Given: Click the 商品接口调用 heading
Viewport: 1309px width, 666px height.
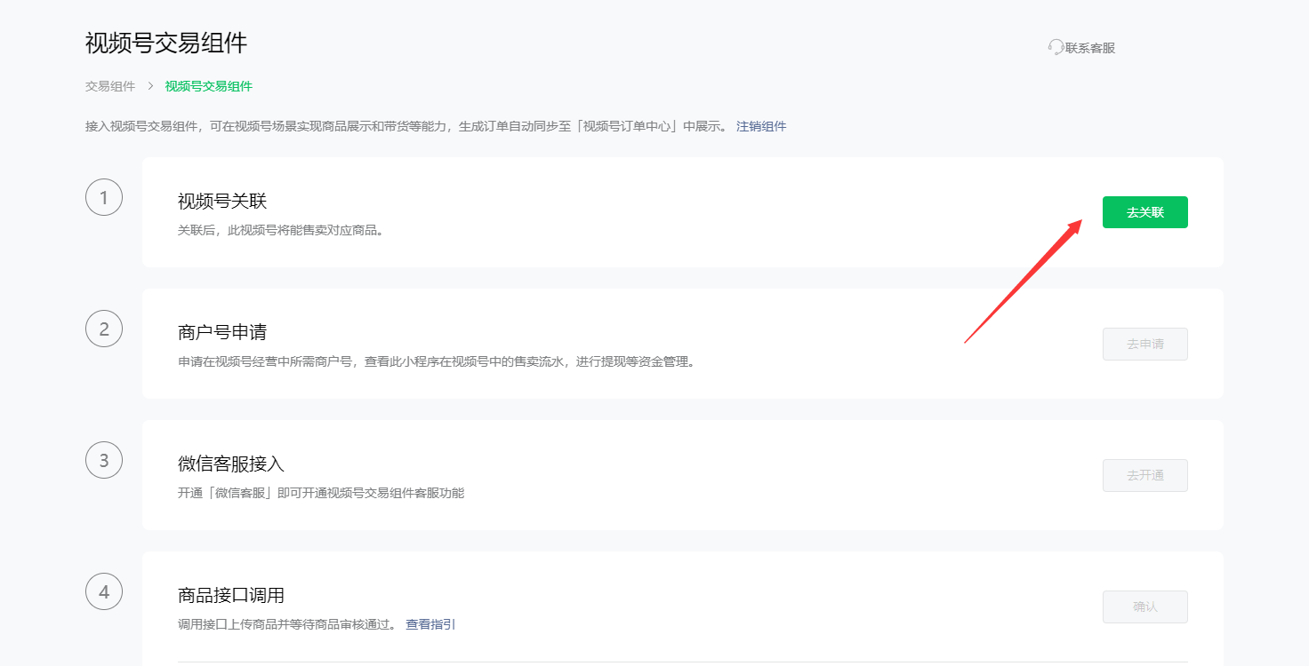Looking at the screenshot, I should (231, 595).
